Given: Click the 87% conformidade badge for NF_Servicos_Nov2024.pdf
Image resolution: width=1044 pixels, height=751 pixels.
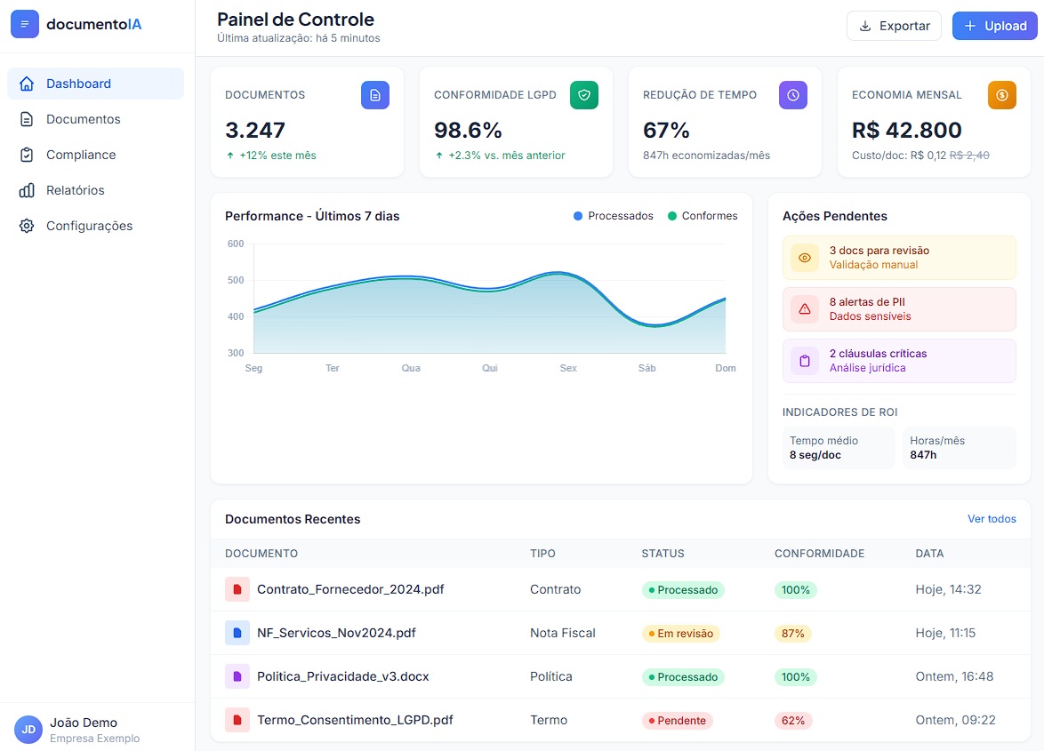Looking at the screenshot, I should [x=793, y=634].
